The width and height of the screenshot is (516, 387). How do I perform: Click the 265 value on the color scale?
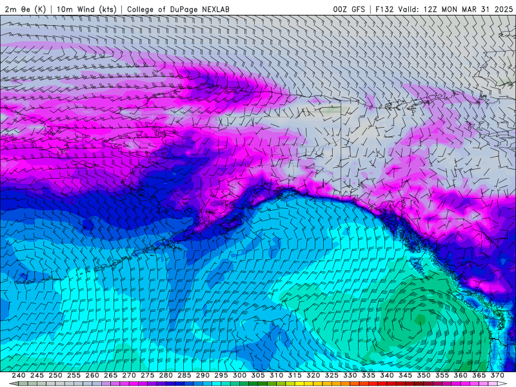coord(110,375)
